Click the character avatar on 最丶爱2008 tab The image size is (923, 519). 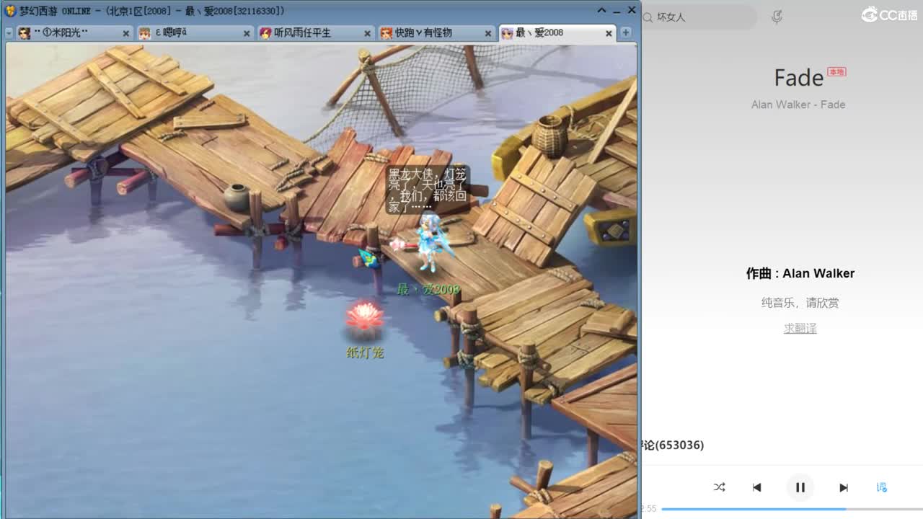[x=507, y=33]
